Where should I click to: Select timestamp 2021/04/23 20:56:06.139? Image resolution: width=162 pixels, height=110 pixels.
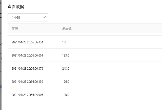pos(27,82)
